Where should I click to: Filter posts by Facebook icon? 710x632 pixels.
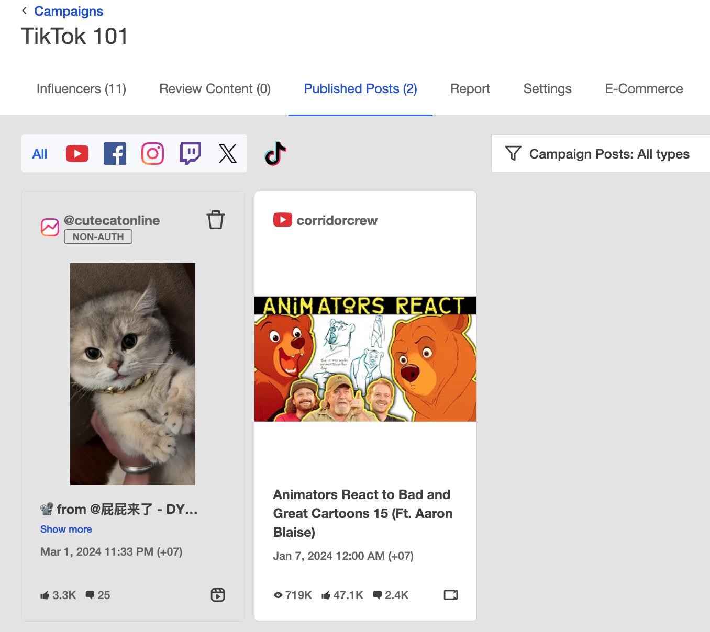click(115, 153)
